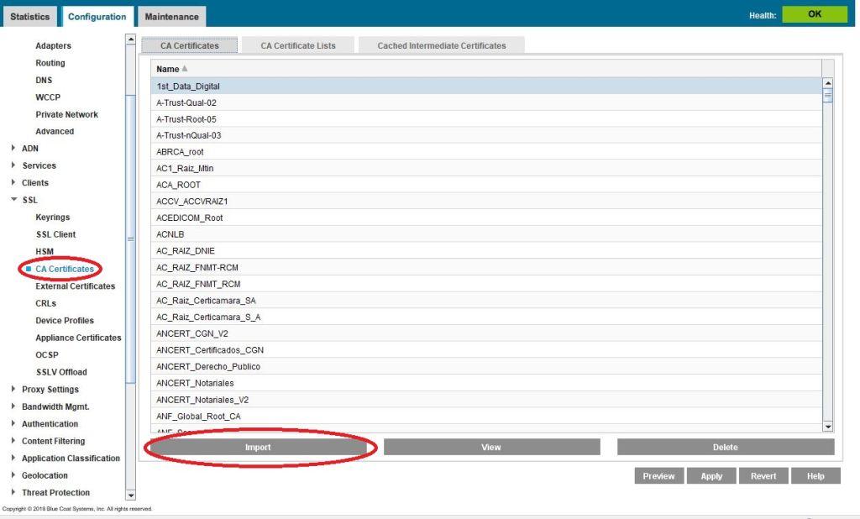Open the CA Certificate Lists tab
Viewport: 860px width, 519px height.
point(298,45)
